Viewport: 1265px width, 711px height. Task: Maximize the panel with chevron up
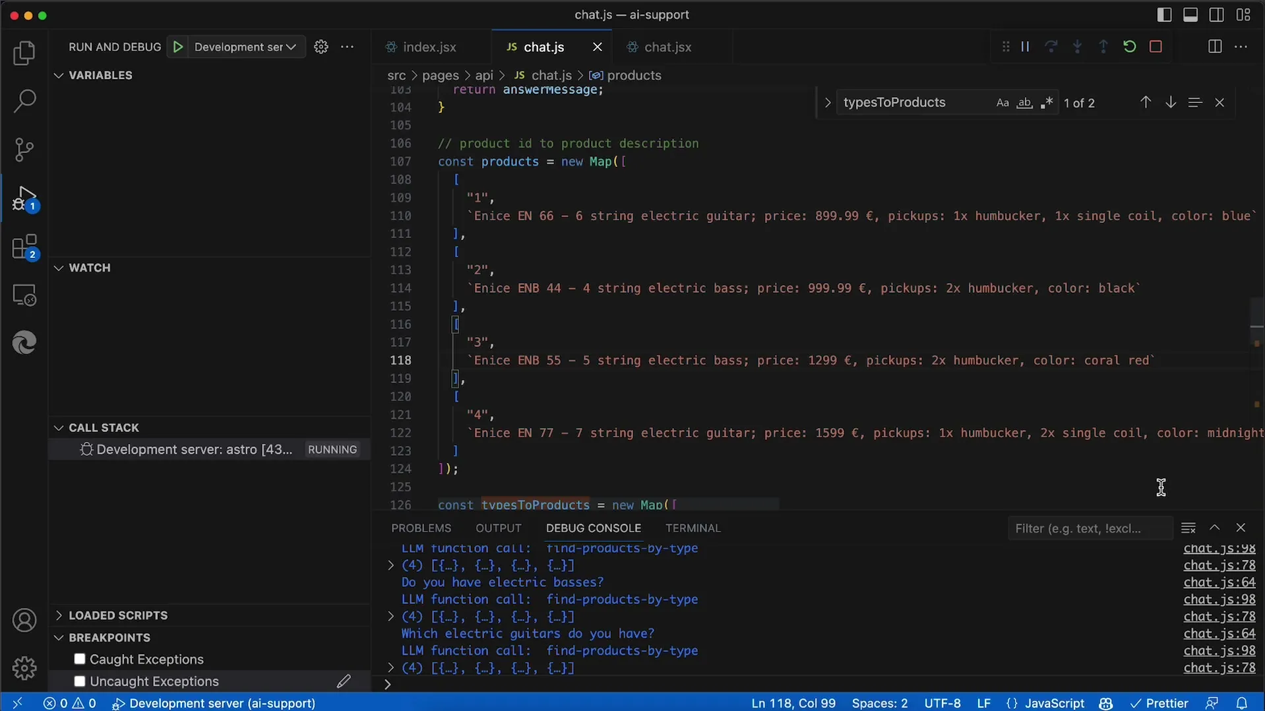coord(1214,528)
